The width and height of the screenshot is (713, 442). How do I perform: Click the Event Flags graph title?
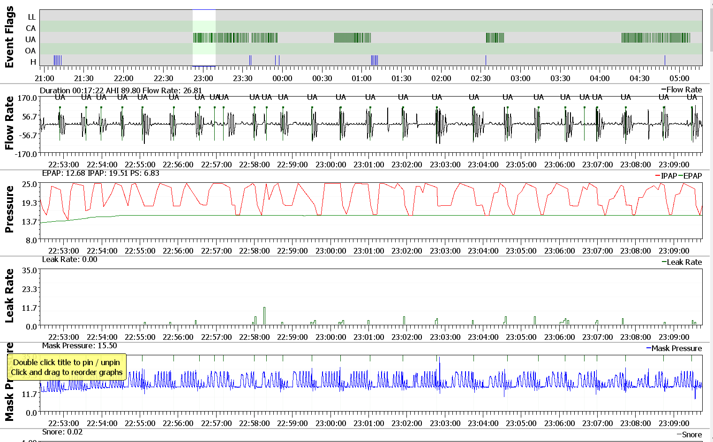click(x=9, y=37)
